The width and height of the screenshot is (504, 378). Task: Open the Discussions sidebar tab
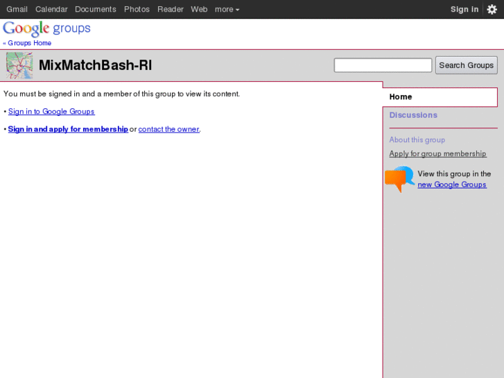[x=413, y=115]
